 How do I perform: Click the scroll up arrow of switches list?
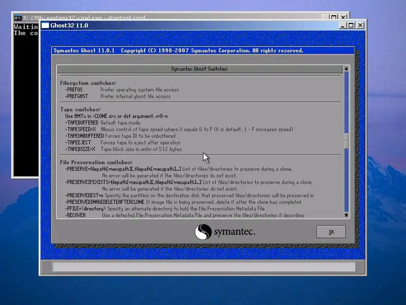[x=346, y=69]
